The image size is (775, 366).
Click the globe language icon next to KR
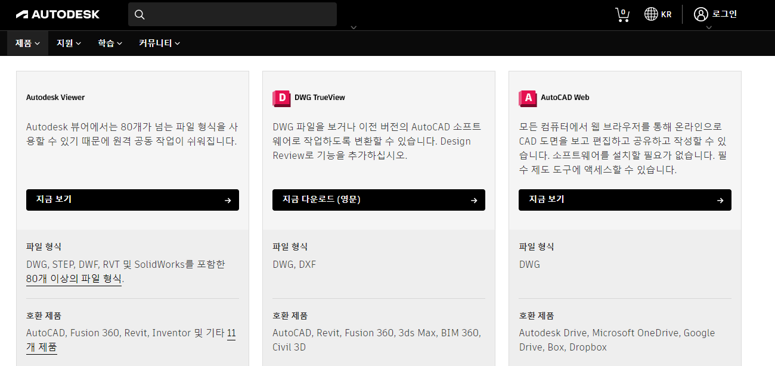point(652,14)
